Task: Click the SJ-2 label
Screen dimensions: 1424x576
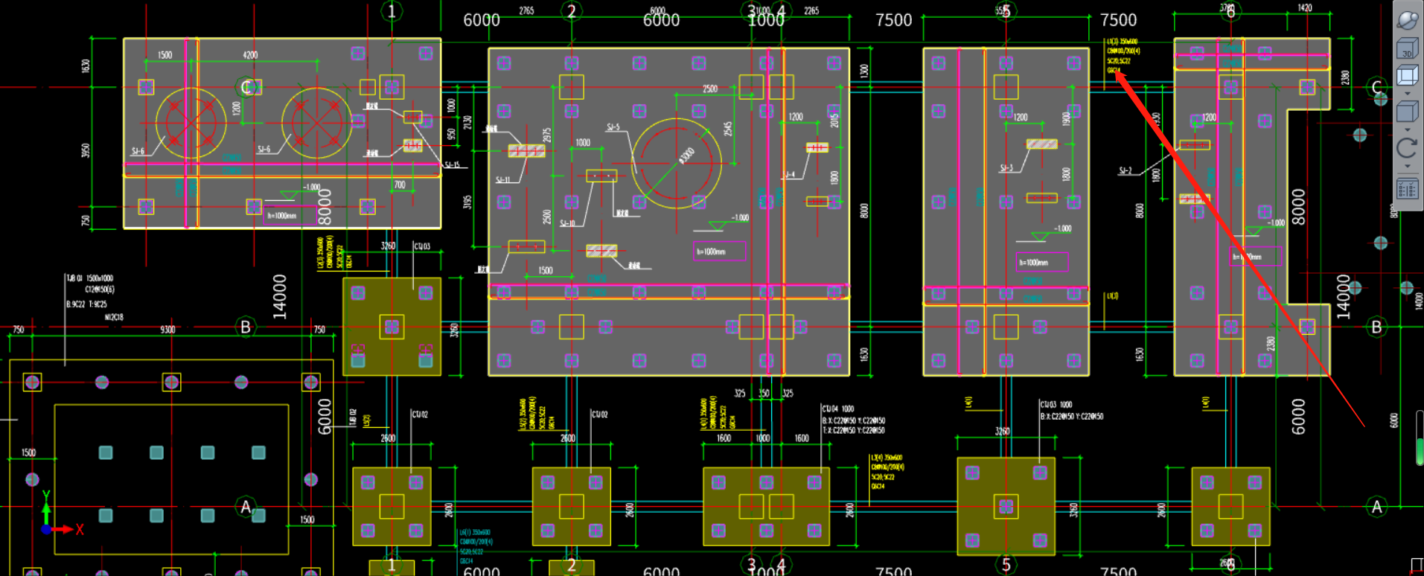Action: (x=1126, y=171)
